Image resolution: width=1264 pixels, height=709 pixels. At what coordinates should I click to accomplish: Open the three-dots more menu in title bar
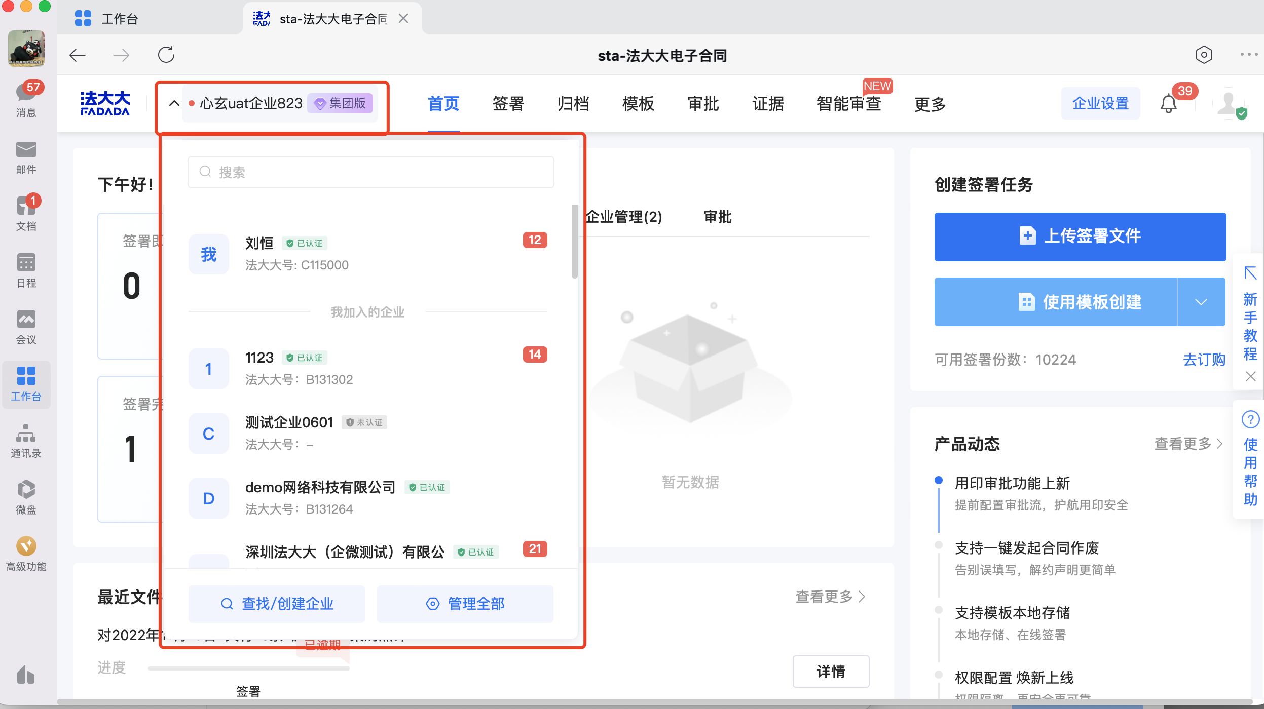(x=1249, y=55)
